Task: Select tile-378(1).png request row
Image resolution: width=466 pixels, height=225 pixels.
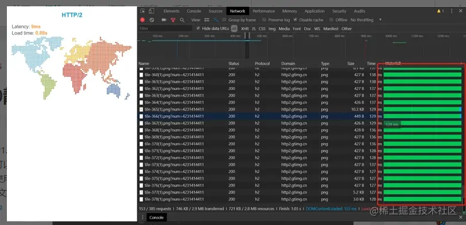Action: click(300, 199)
